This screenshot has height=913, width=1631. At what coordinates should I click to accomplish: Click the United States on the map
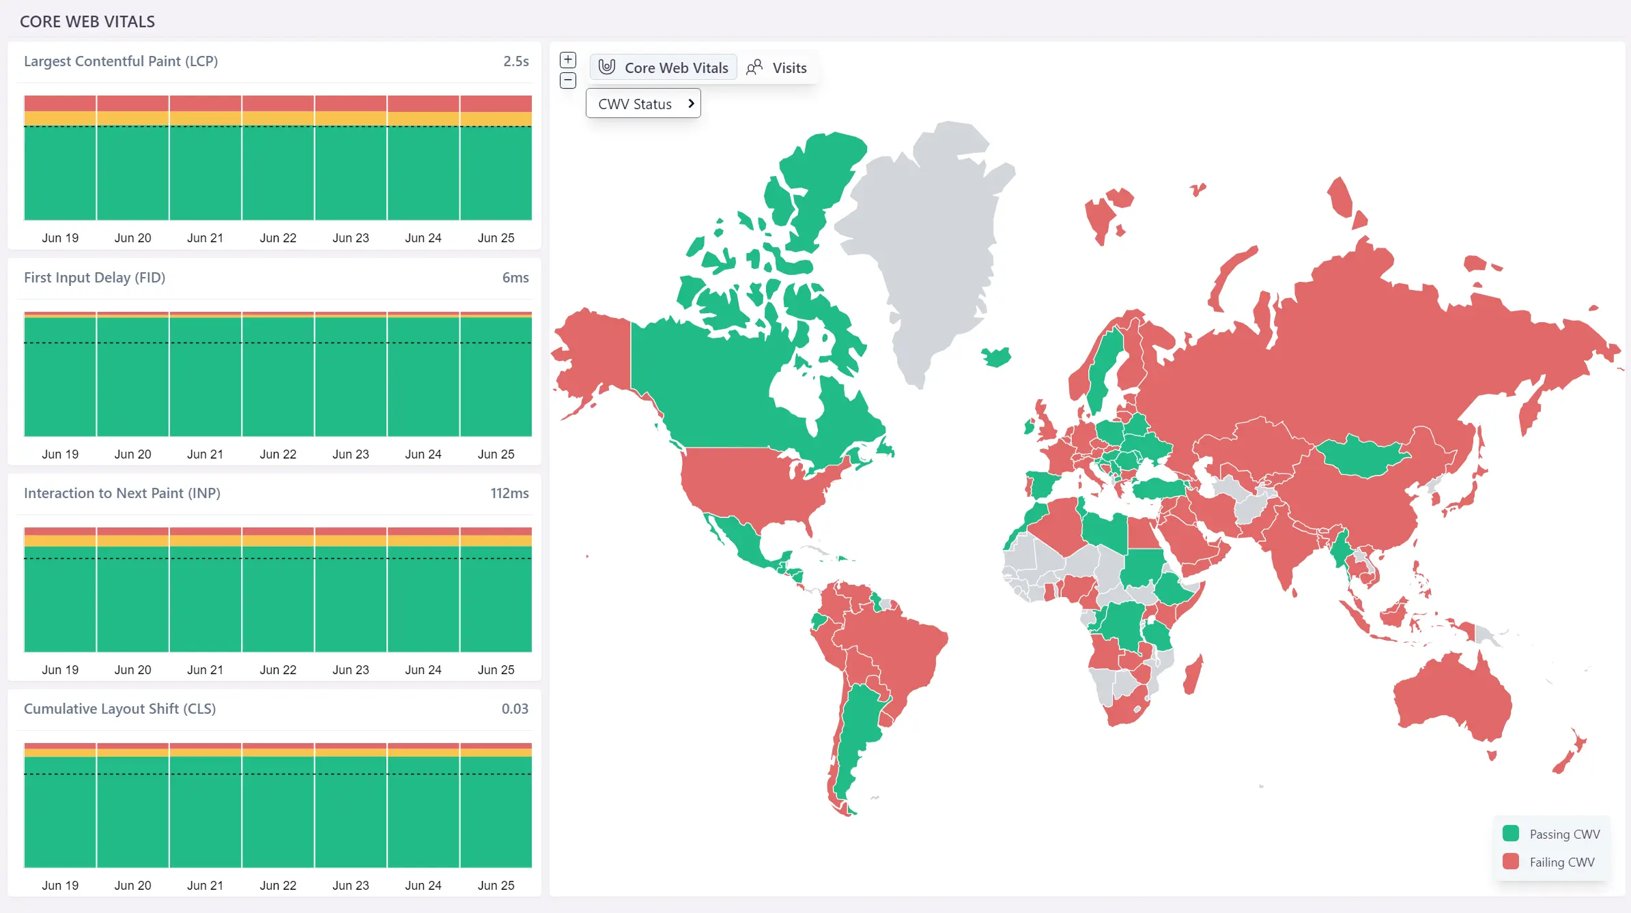coord(751,484)
